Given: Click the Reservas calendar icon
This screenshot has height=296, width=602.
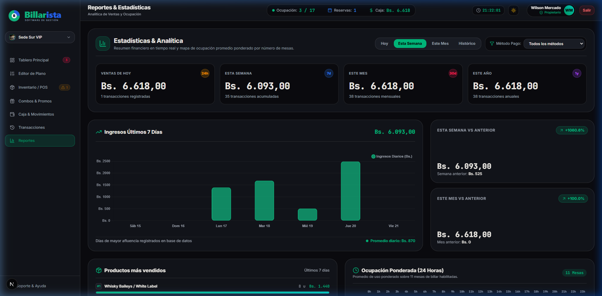Looking at the screenshot, I should point(330,10).
